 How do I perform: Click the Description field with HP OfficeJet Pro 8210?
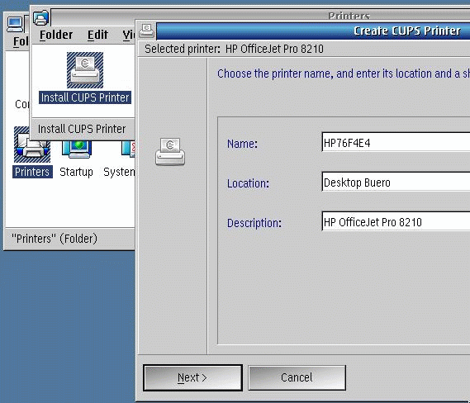tap(396, 221)
